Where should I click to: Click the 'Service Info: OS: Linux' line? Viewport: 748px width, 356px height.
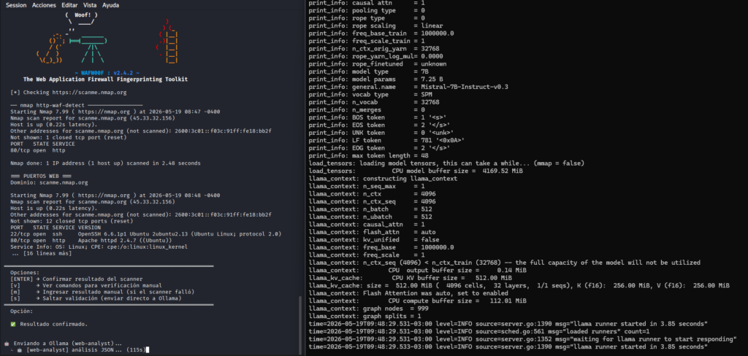99,247
